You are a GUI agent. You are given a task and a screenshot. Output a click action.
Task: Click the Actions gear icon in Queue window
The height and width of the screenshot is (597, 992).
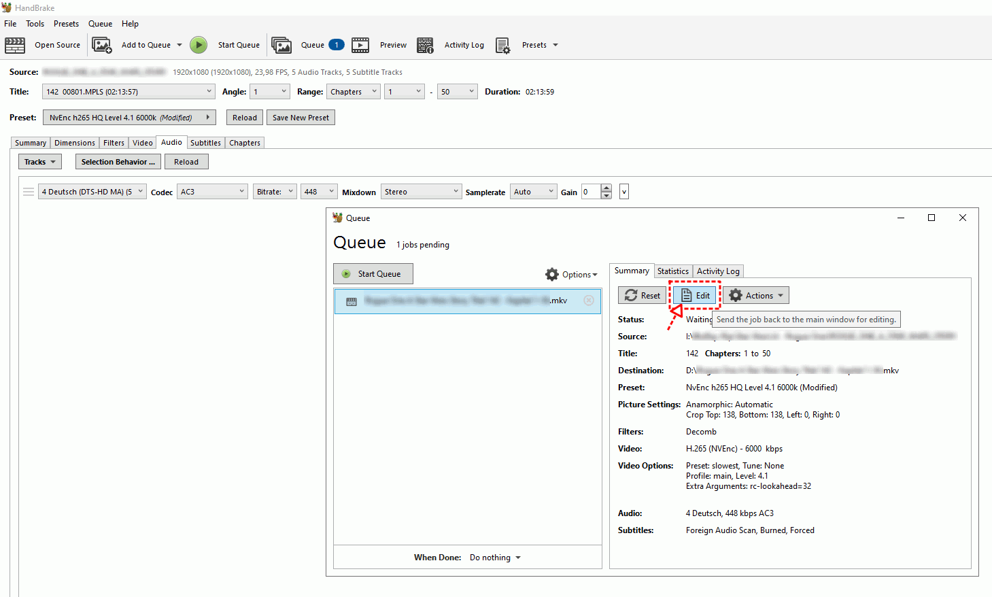click(x=736, y=295)
